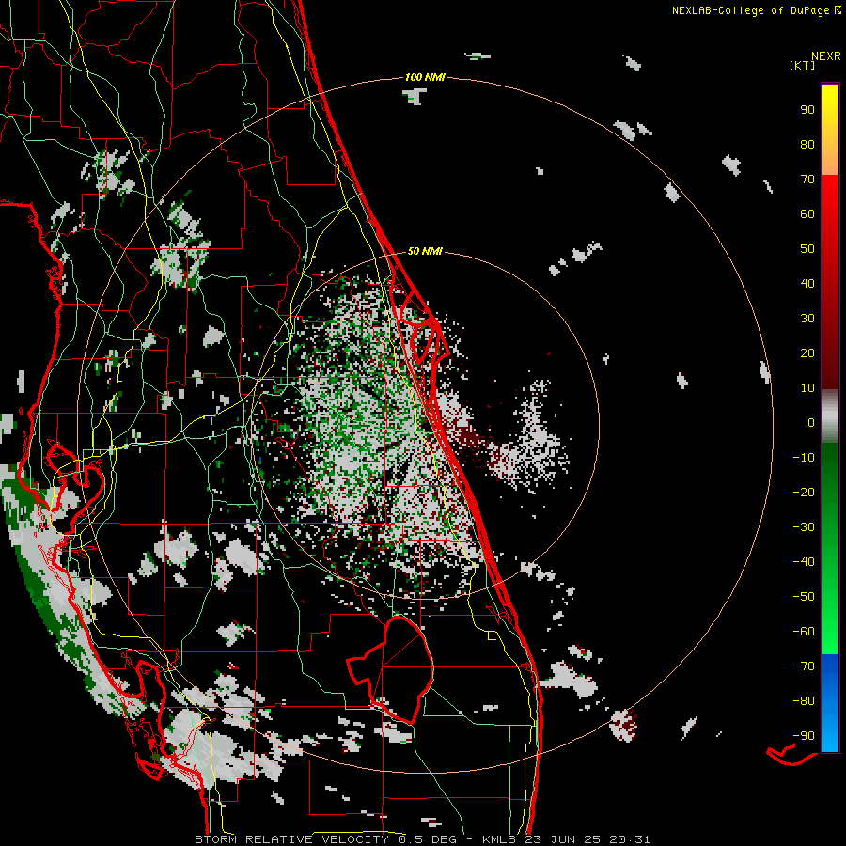Click the 23 JUN 25 date in the caption

pos(562,839)
